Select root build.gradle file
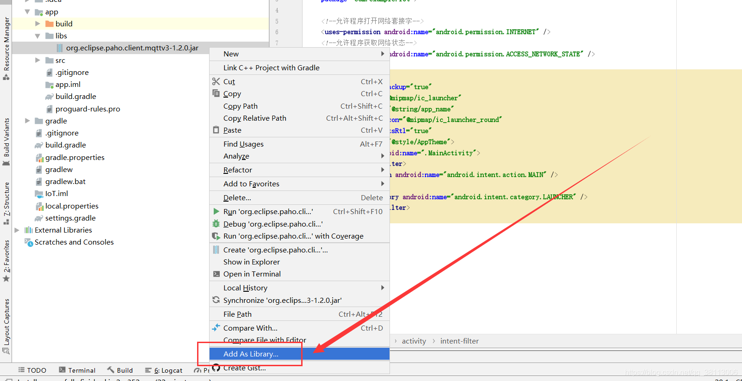The width and height of the screenshot is (742, 381). [x=66, y=145]
